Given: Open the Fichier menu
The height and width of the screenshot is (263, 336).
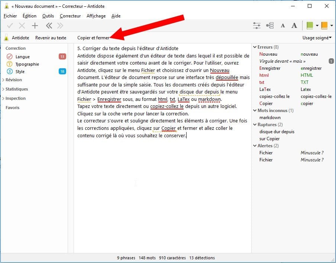Looking at the screenshot, I should point(10,16).
